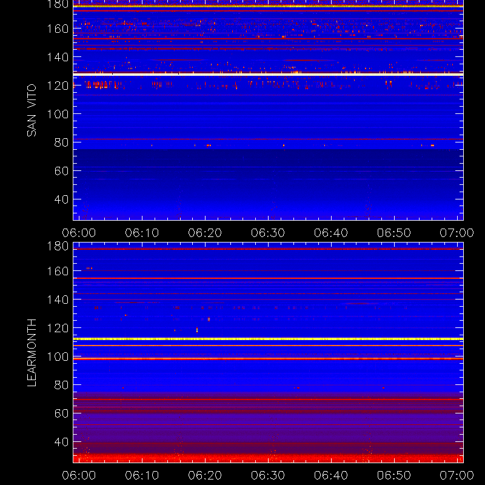Viewport: 485px width, 485px height.
Task: Click the bright burst near 06:19 in Learmonth plot
Action: tap(197, 330)
